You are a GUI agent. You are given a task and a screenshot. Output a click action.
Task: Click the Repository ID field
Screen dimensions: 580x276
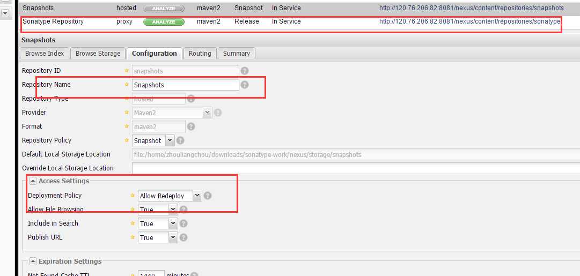pyautogui.click(x=186, y=71)
